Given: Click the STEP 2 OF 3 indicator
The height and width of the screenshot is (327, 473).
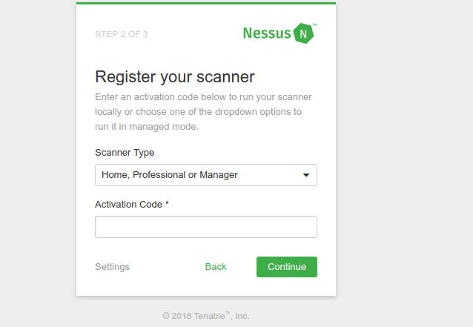Looking at the screenshot, I should [x=122, y=34].
